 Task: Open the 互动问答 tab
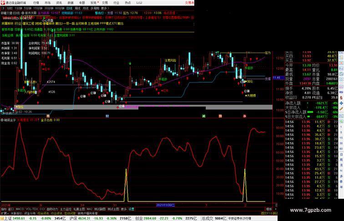pyautogui.click(x=70, y=213)
